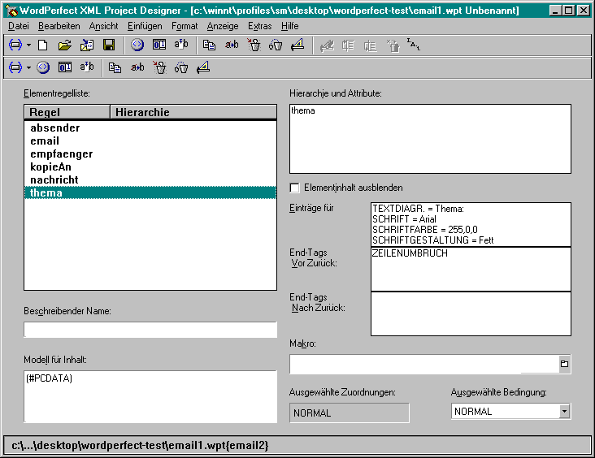595x458 pixels.
Task: Select the email rule in the list
Action: 150,141
